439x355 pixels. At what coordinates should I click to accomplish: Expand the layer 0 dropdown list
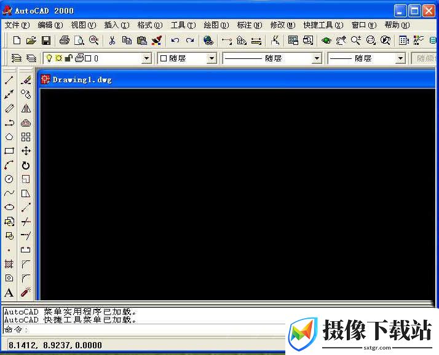[146, 58]
